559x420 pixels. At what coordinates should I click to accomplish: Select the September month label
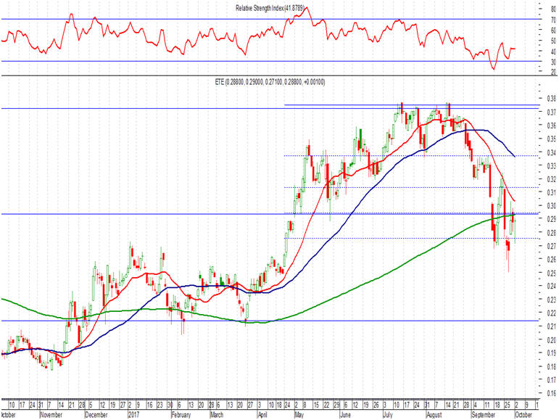pos(483,415)
